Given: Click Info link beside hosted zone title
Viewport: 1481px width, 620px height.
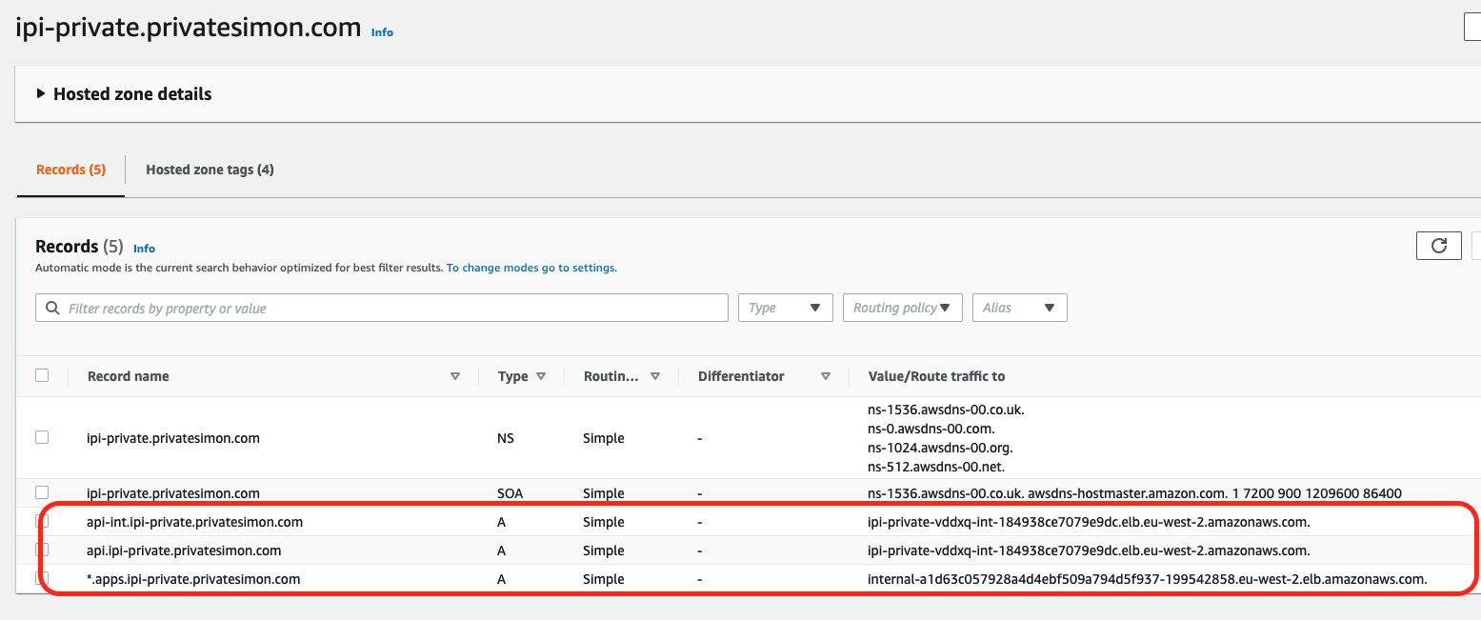Looking at the screenshot, I should click(382, 32).
